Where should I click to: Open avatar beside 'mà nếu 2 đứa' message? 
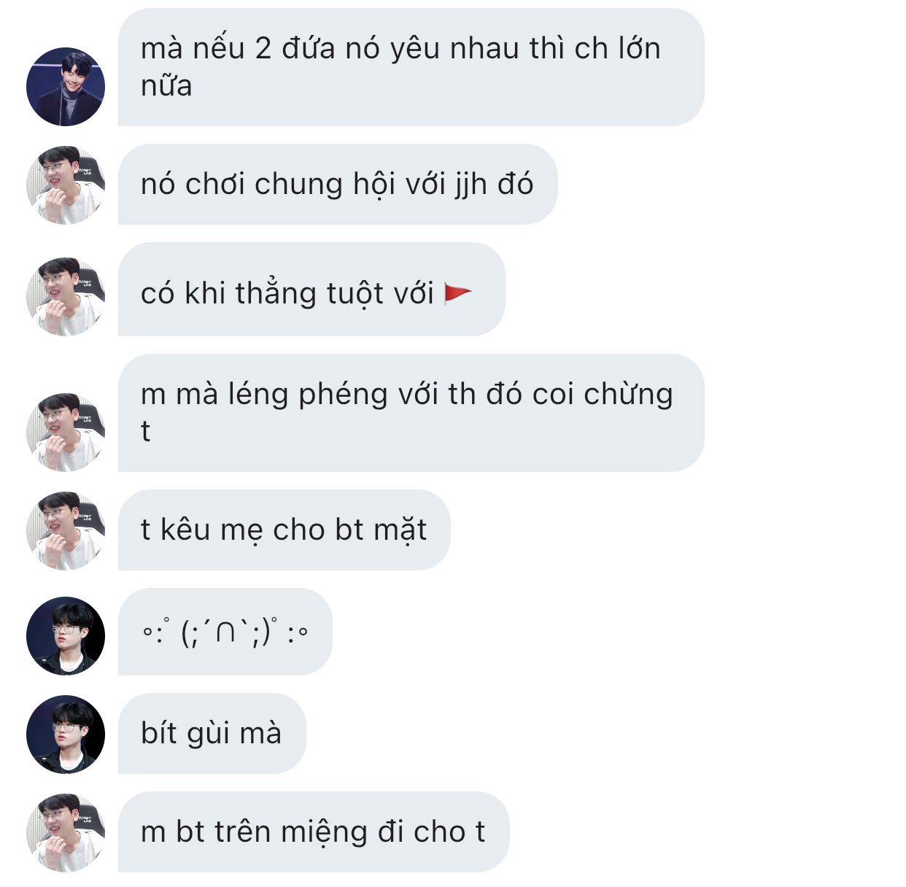(x=66, y=87)
